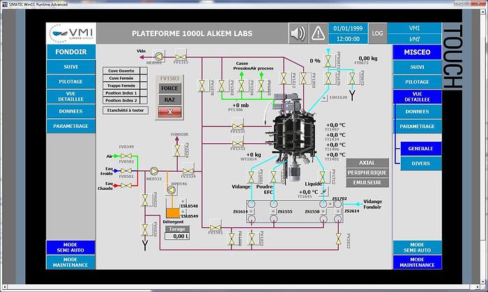
Task: Open PARAMETRAGE under MISCEO
Action: pos(416,127)
